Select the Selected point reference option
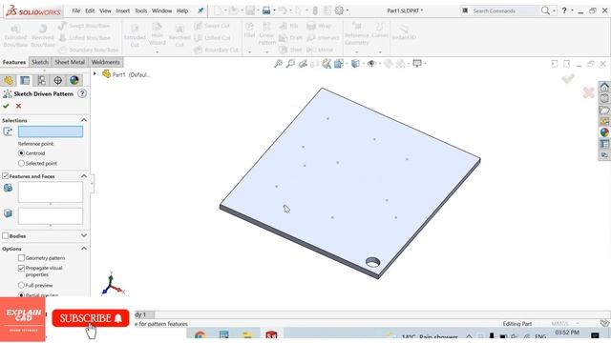 (x=21, y=163)
